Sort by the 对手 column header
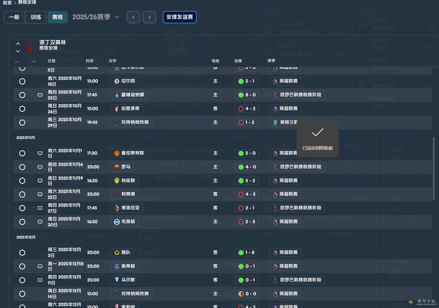The image size is (439, 308). point(113,61)
